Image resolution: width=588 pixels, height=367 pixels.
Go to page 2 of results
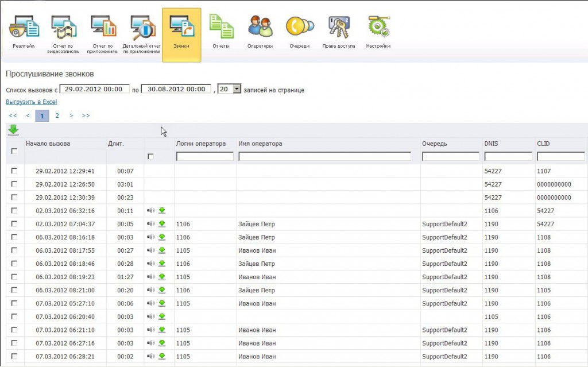click(x=57, y=115)
